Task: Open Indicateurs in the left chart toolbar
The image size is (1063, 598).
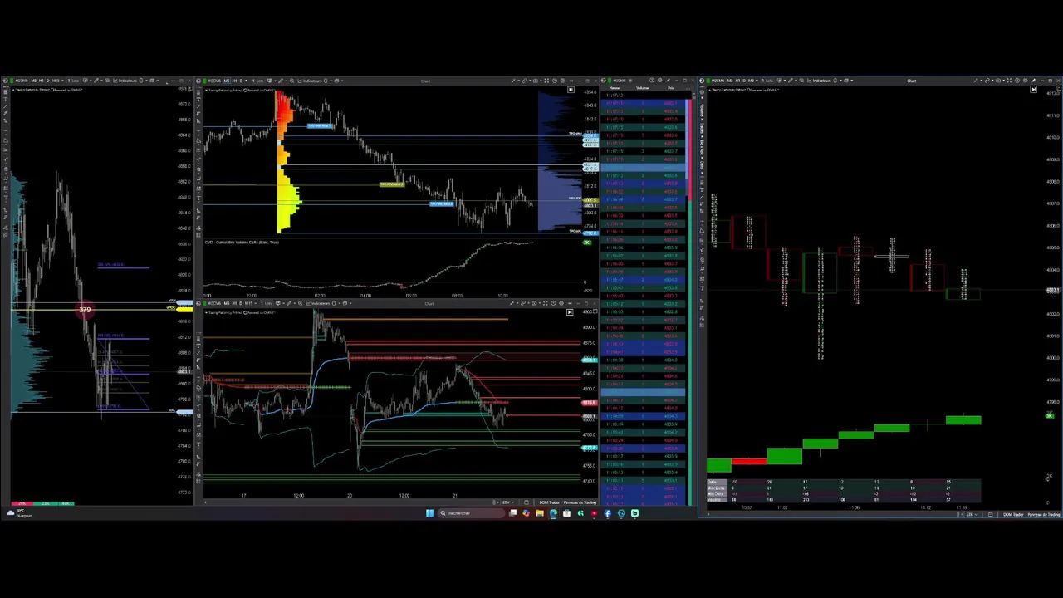Action: [127, 81]
